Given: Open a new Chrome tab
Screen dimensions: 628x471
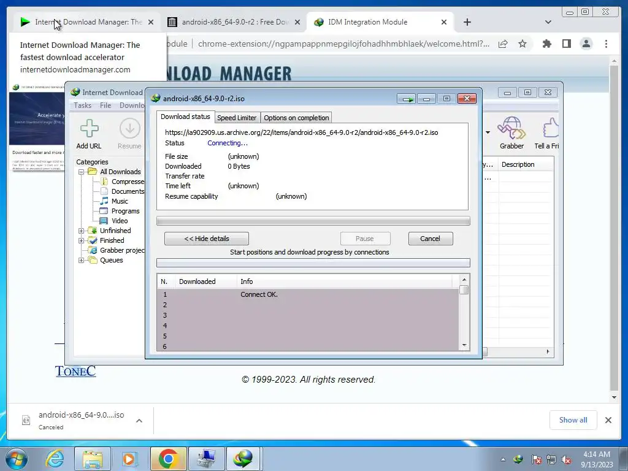Looking at the screenshot, I should coord(467,22).
